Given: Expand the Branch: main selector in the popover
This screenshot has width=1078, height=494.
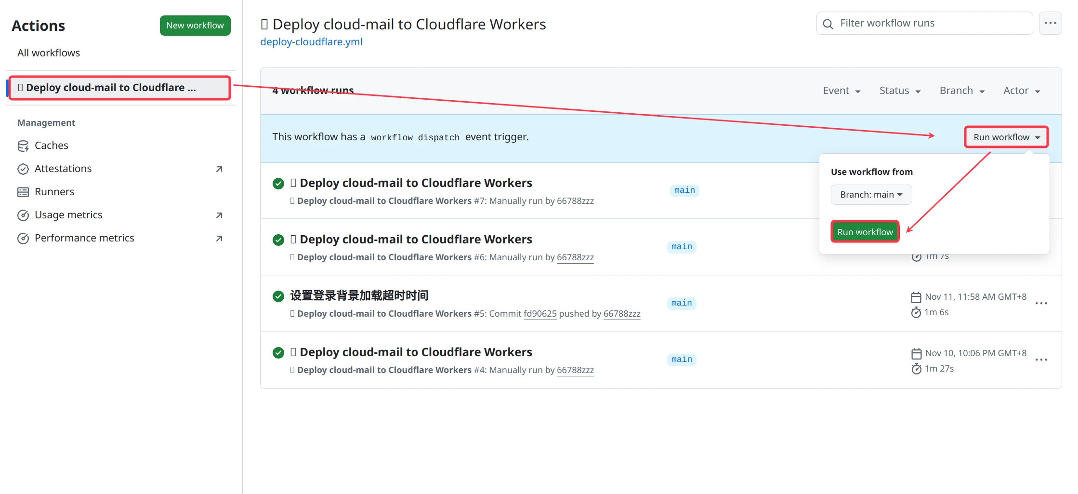Looking at the screenshot, I should [x=871, y=194].
